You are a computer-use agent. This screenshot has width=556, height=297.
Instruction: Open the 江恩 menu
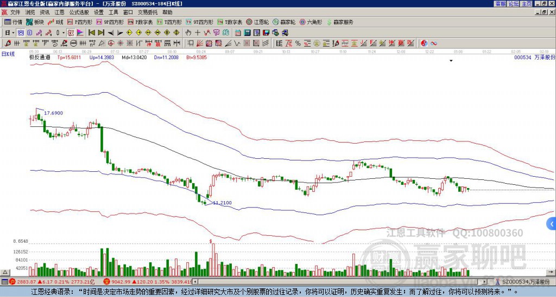pyautogui.click(x=59, y=12)
